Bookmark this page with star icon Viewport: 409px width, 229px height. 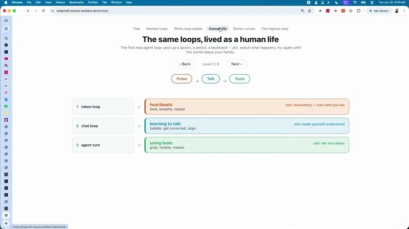point(310,11)
